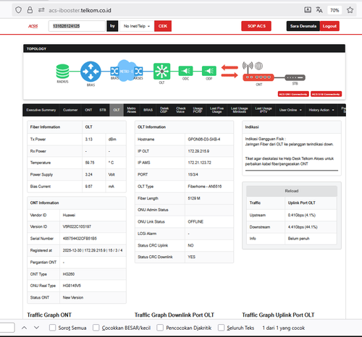Click the Sara Desmala user button
The height and width of the screenshot is (337, 362).
[303, 26]
